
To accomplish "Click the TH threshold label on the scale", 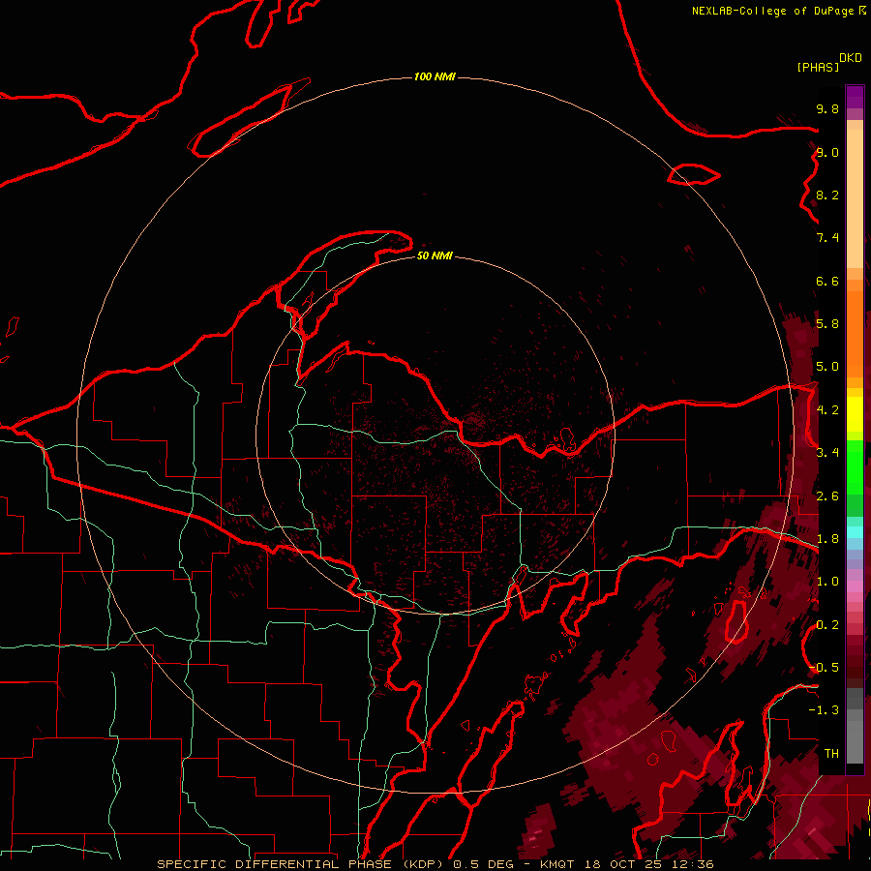I will [x=831, y=754].
